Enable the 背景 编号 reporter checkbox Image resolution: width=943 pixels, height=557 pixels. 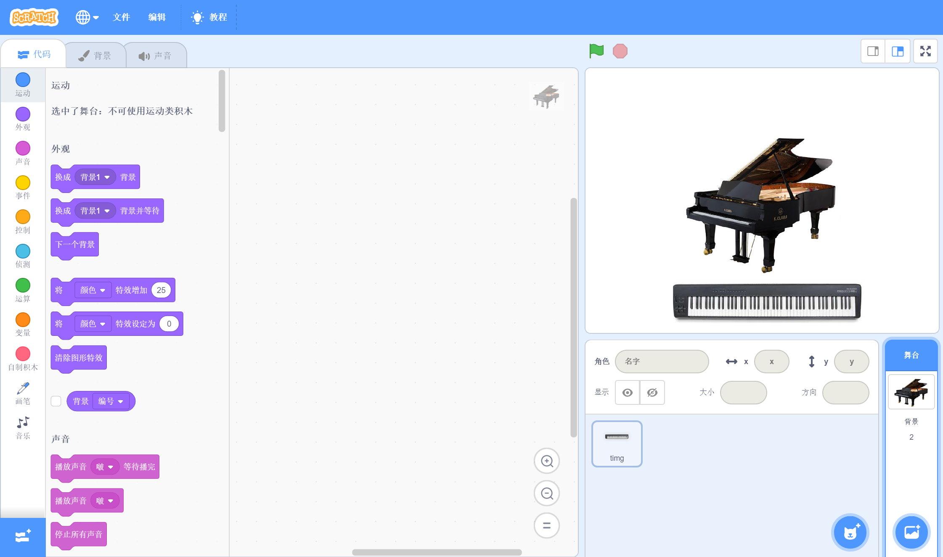(56, 401)
